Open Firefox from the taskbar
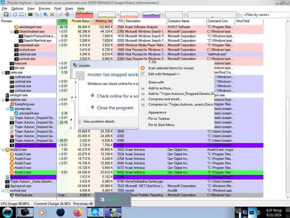 point(78,212)
